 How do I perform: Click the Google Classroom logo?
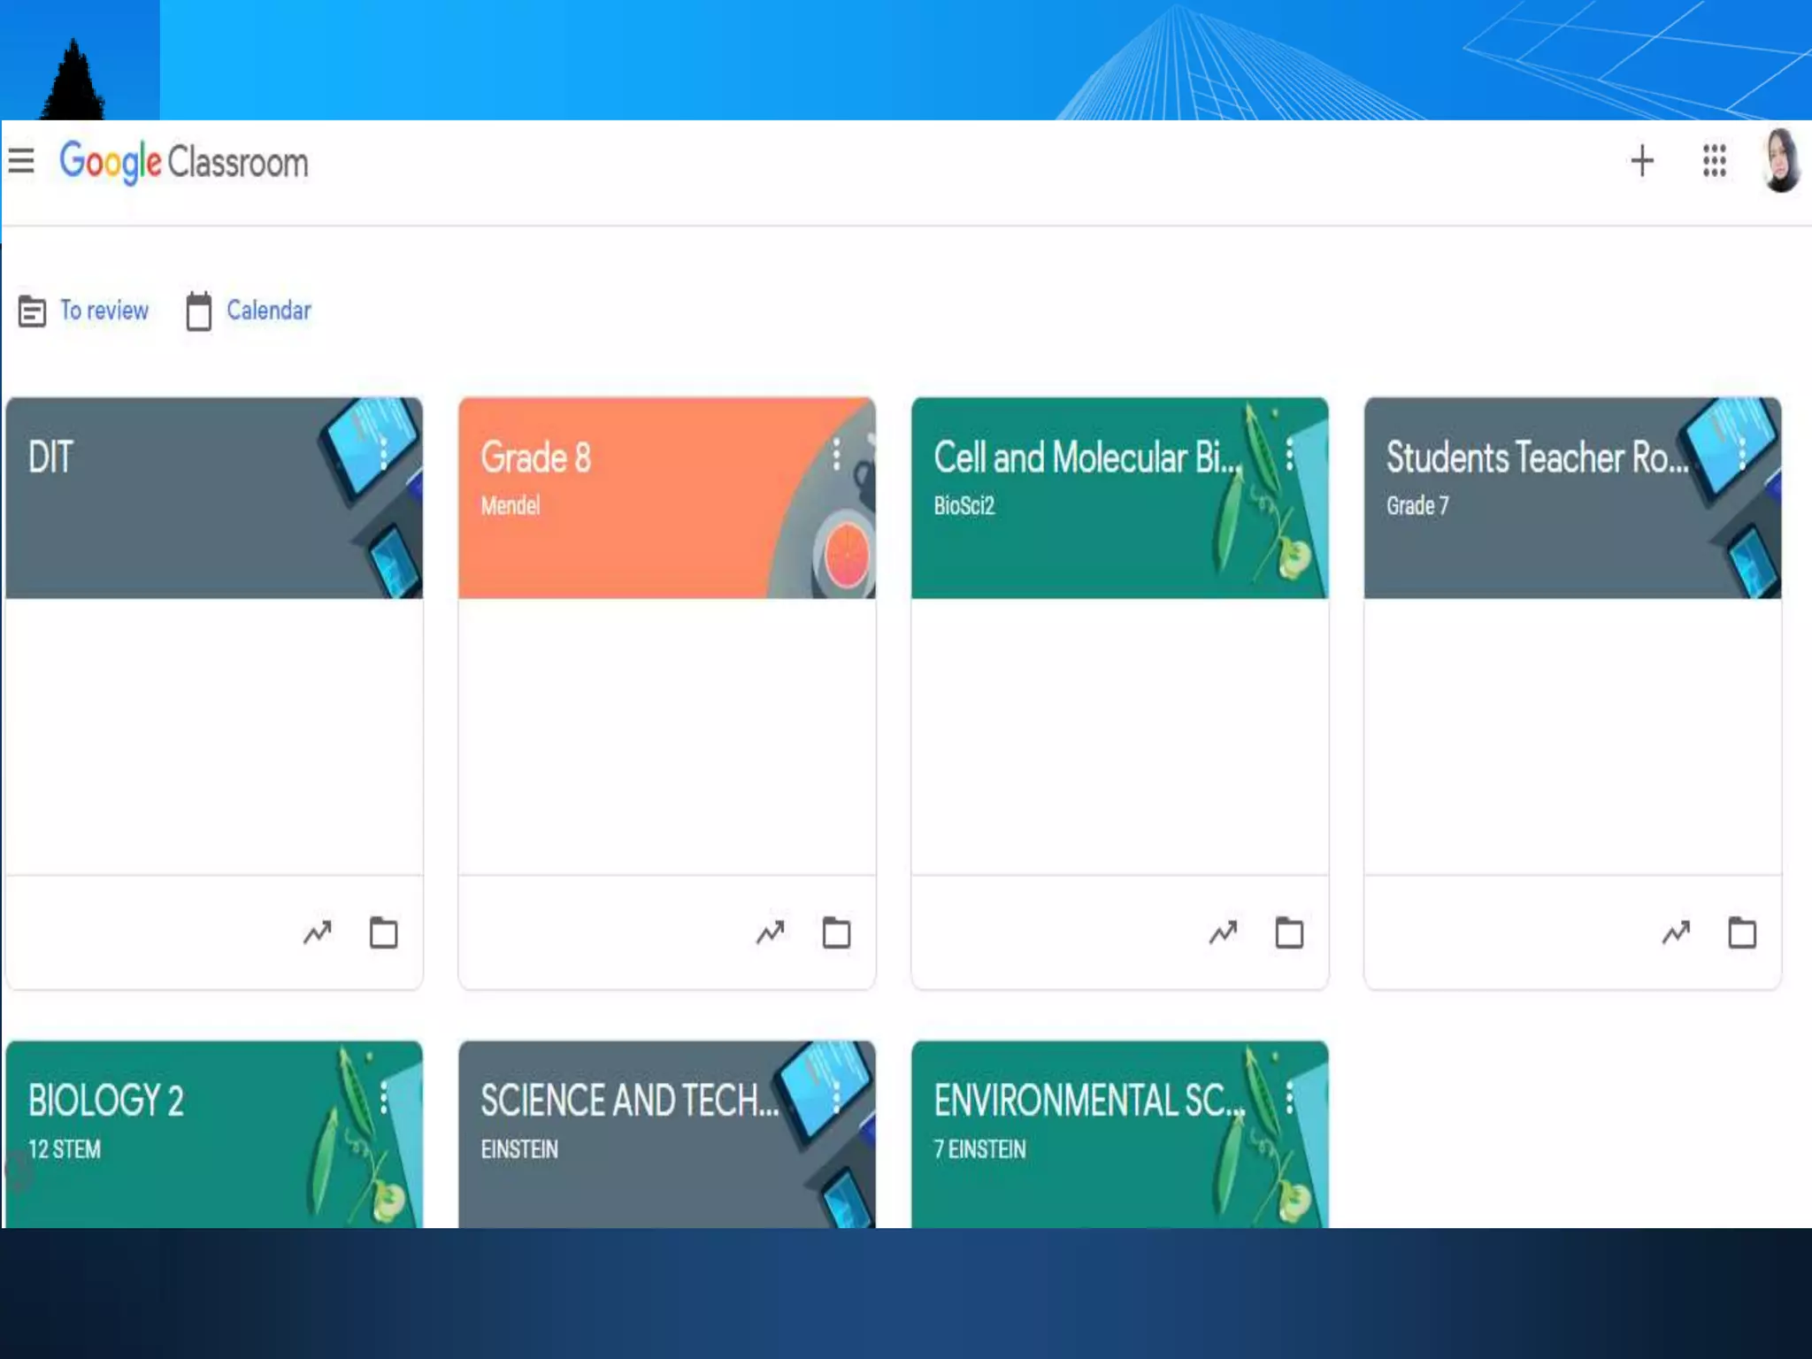184,163
